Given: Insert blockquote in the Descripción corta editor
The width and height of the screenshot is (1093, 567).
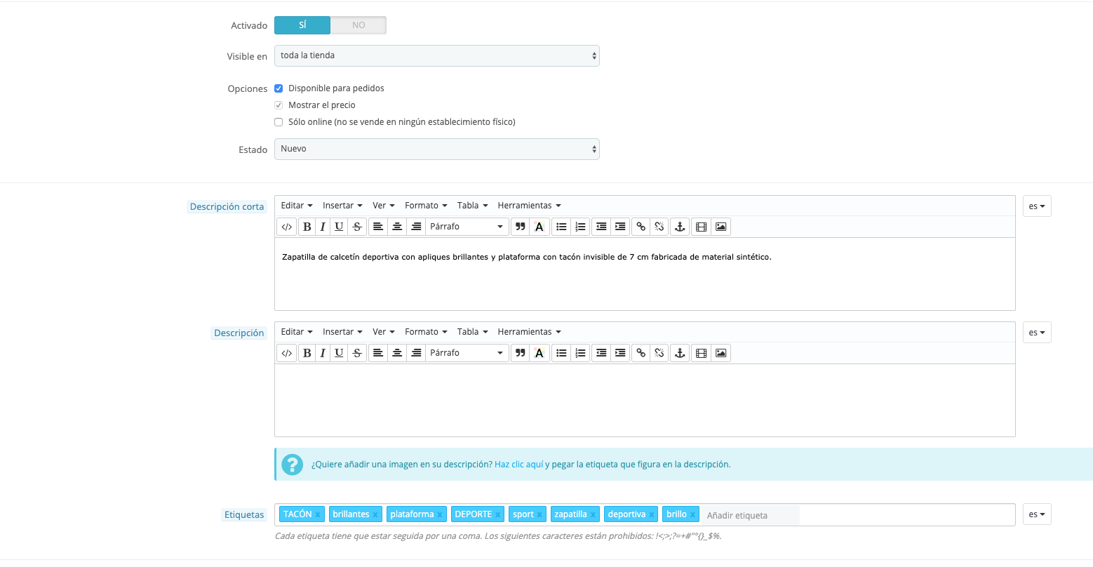Looking at the screenshot, I should 520,227.
